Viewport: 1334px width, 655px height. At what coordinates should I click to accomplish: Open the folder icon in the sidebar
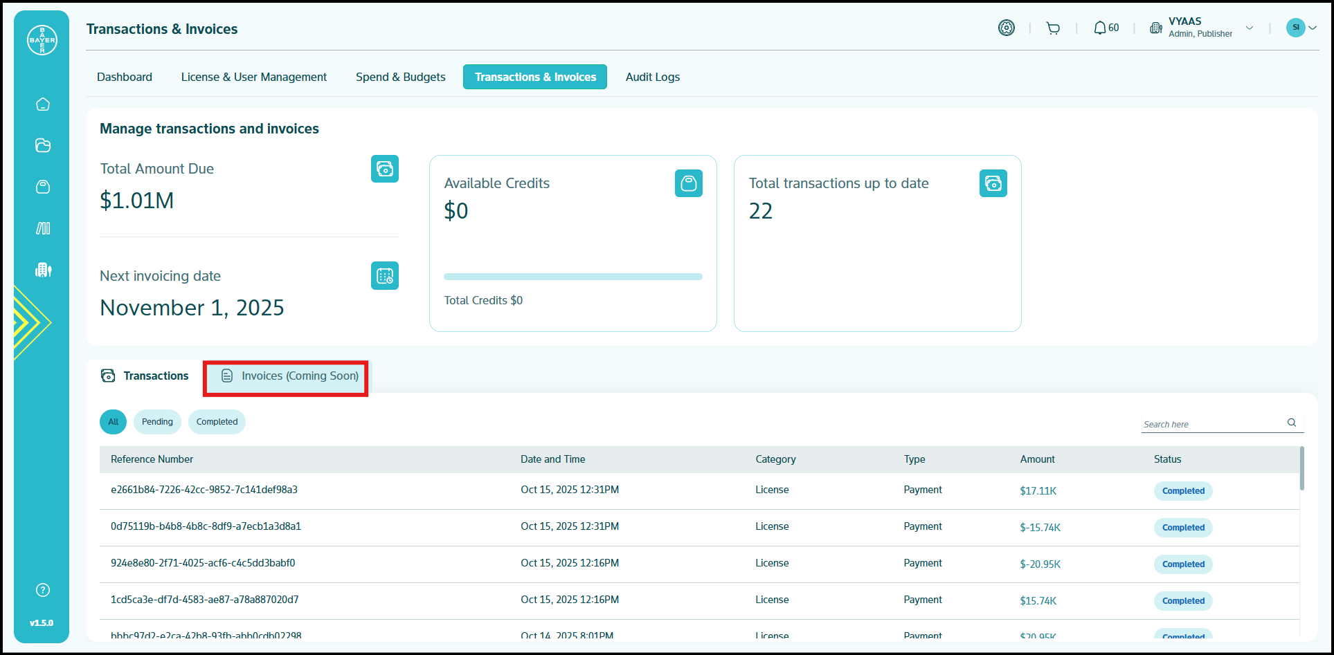coord(43,145)
